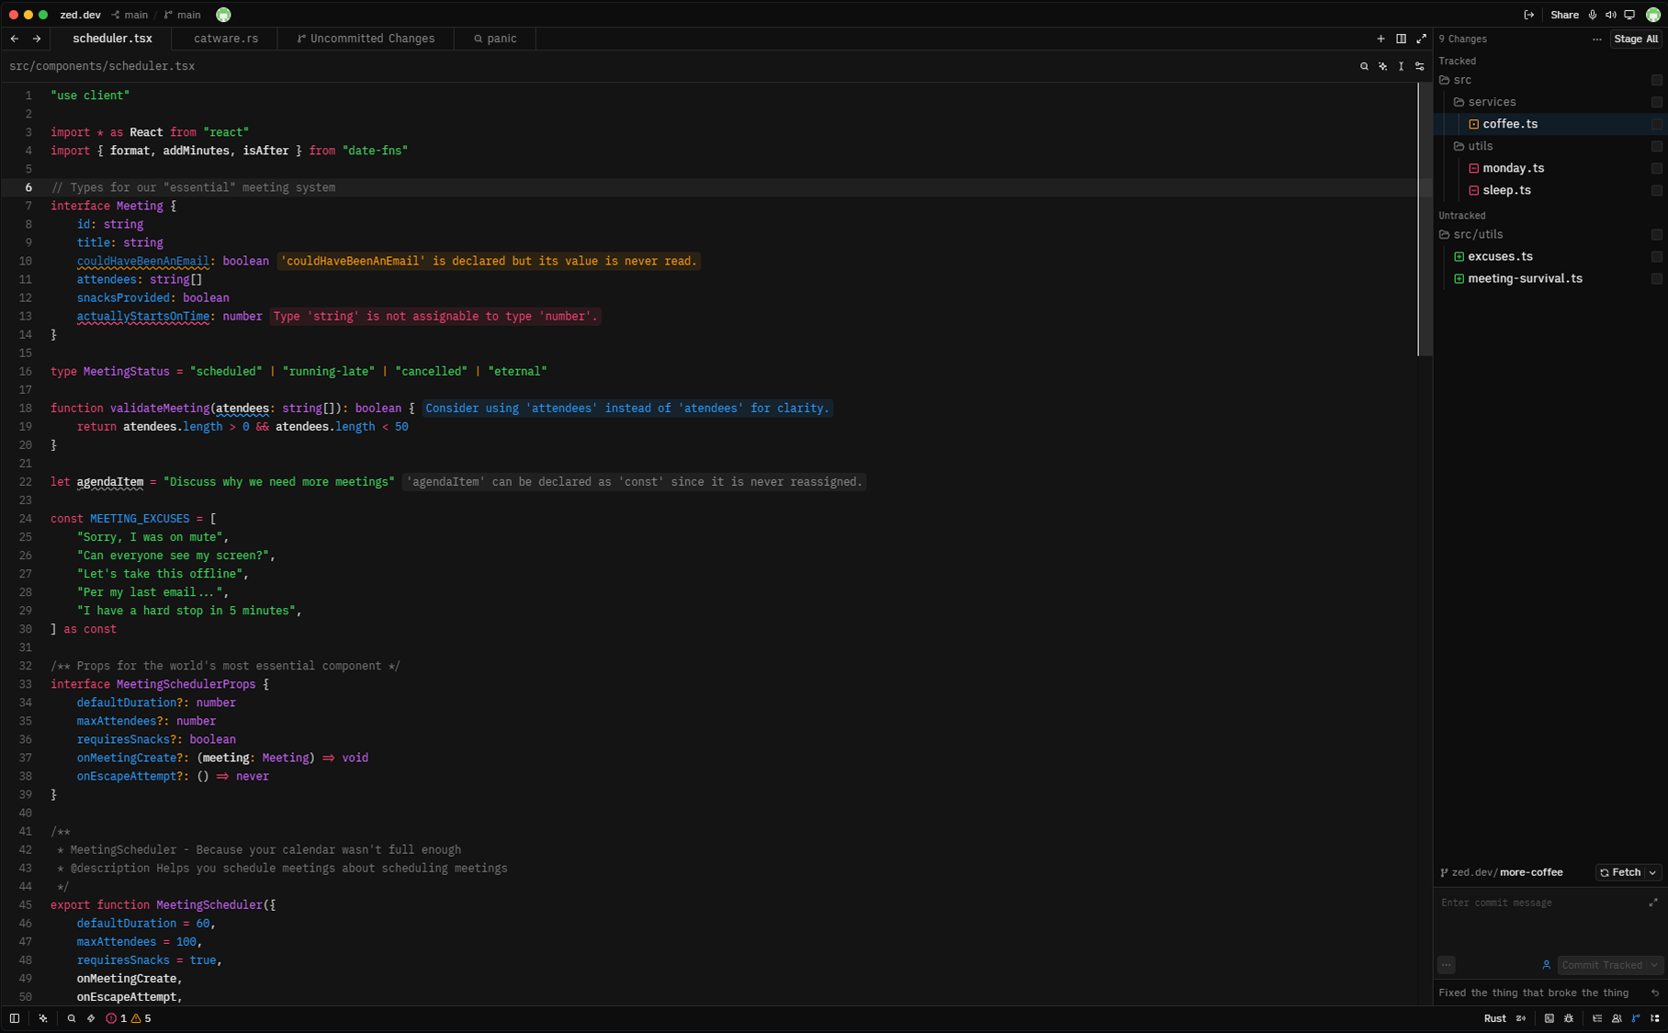Switch to the catware.rs tab

click(x=226, y=39)
